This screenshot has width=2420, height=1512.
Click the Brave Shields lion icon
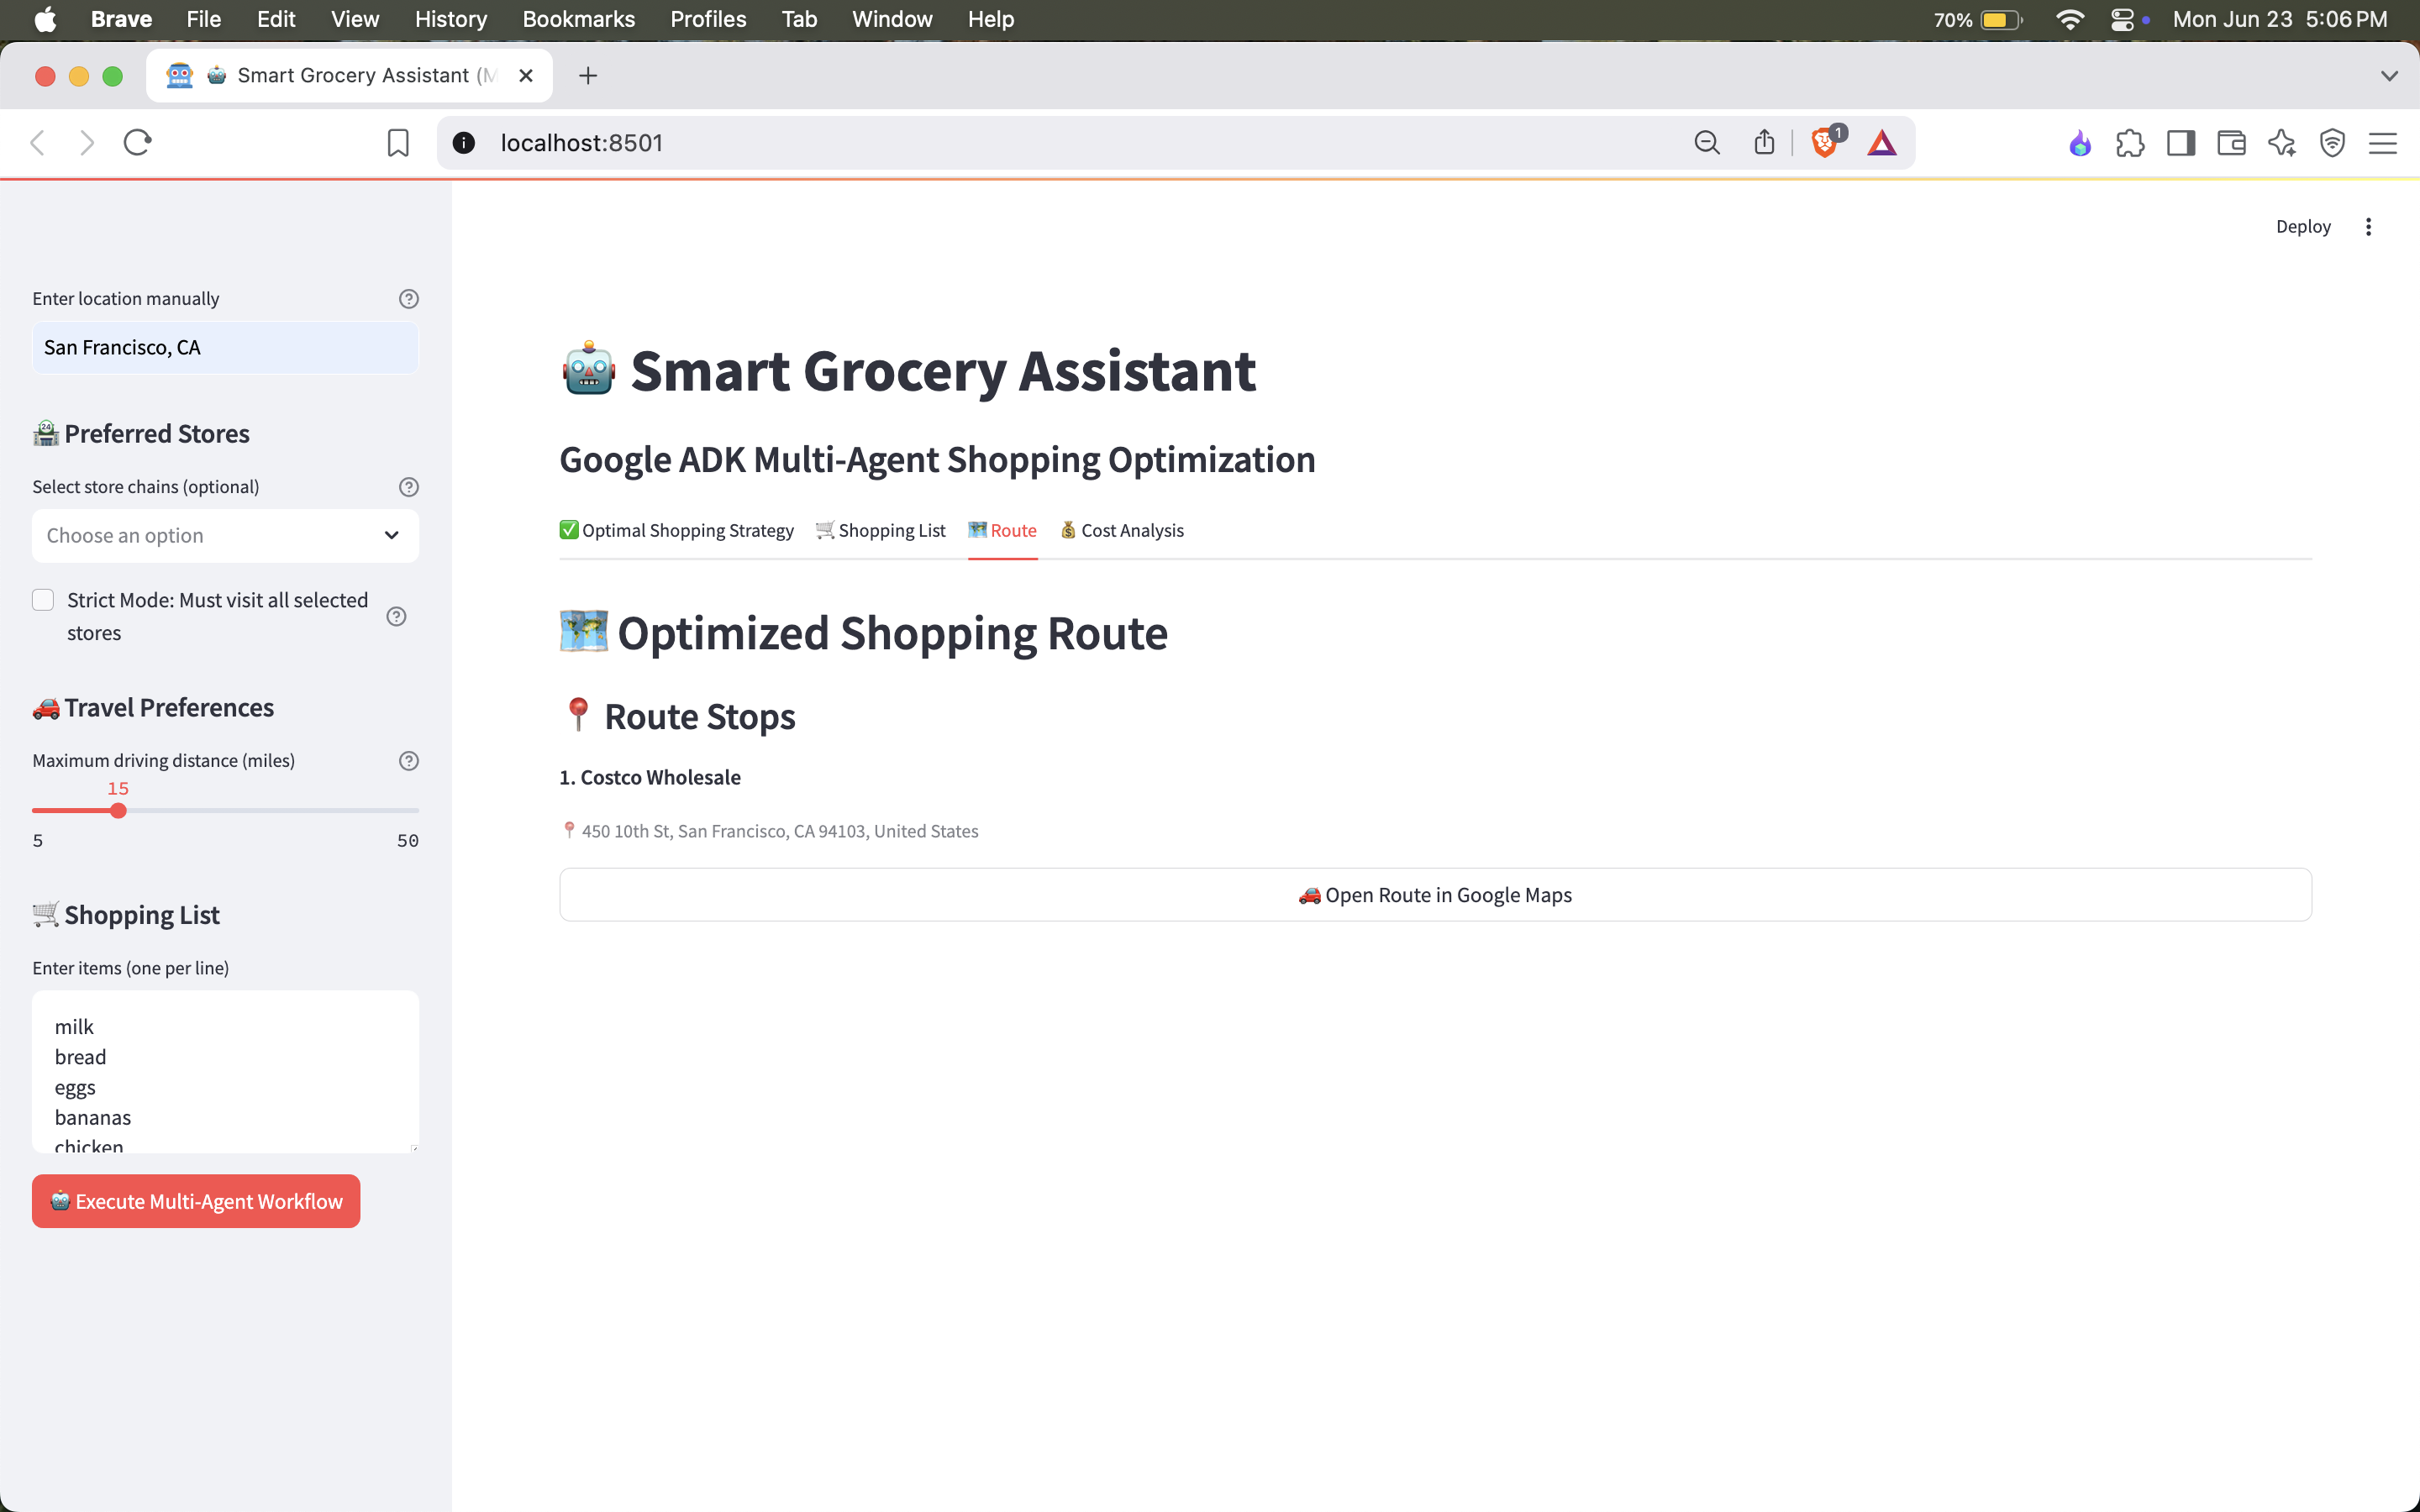1824,143
